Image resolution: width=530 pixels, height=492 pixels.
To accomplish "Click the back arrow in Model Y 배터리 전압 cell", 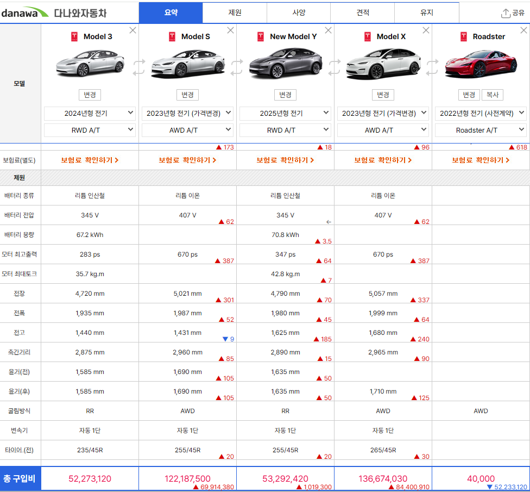I will [x=329, y=222].
